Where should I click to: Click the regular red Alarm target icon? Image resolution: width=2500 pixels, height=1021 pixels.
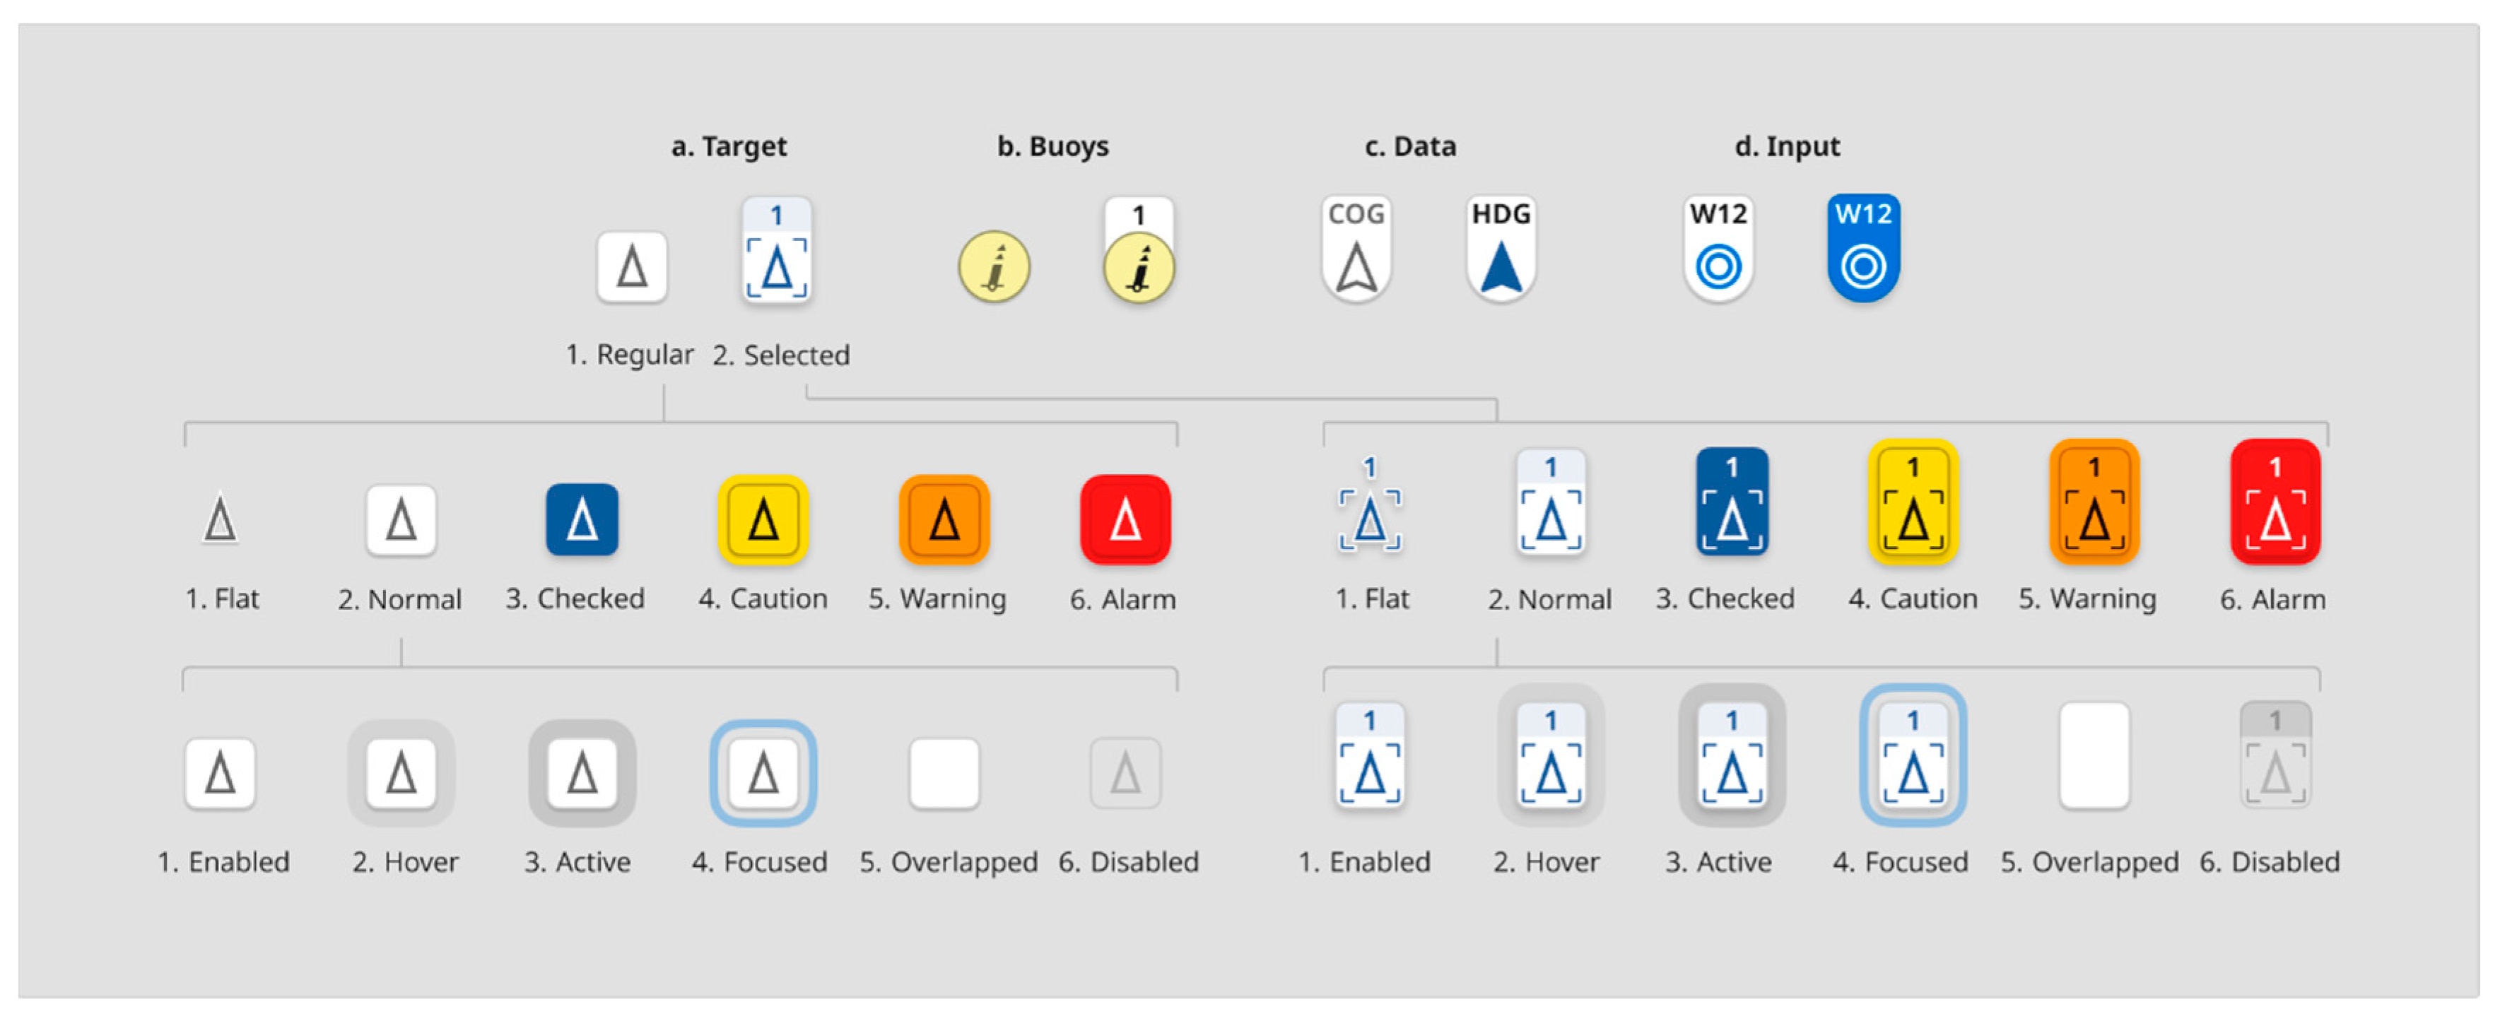click(x=1125, y=519)
